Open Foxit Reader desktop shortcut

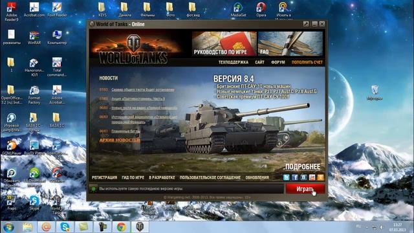(x=57, y=10)
